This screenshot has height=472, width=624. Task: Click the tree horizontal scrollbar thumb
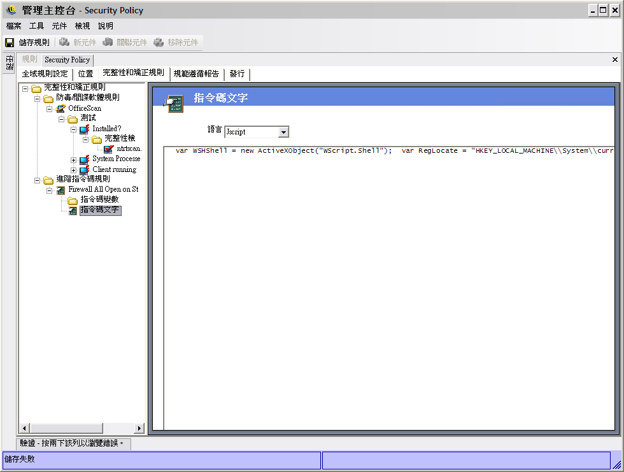66,428
